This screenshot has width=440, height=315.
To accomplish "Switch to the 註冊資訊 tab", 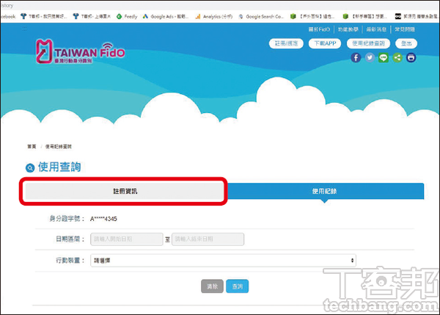I will [125, 192].
